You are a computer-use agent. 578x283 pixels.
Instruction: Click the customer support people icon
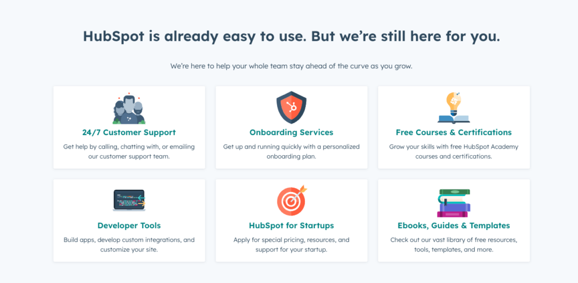[x=129, y=108]
